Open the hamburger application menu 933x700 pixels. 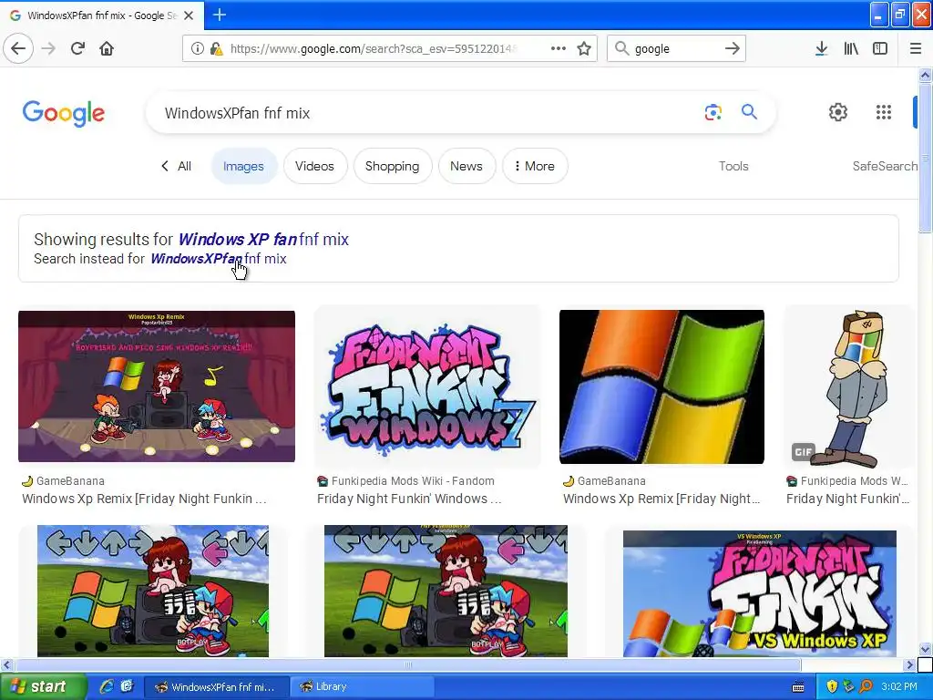pyautogui.click(x=916, y=49)
